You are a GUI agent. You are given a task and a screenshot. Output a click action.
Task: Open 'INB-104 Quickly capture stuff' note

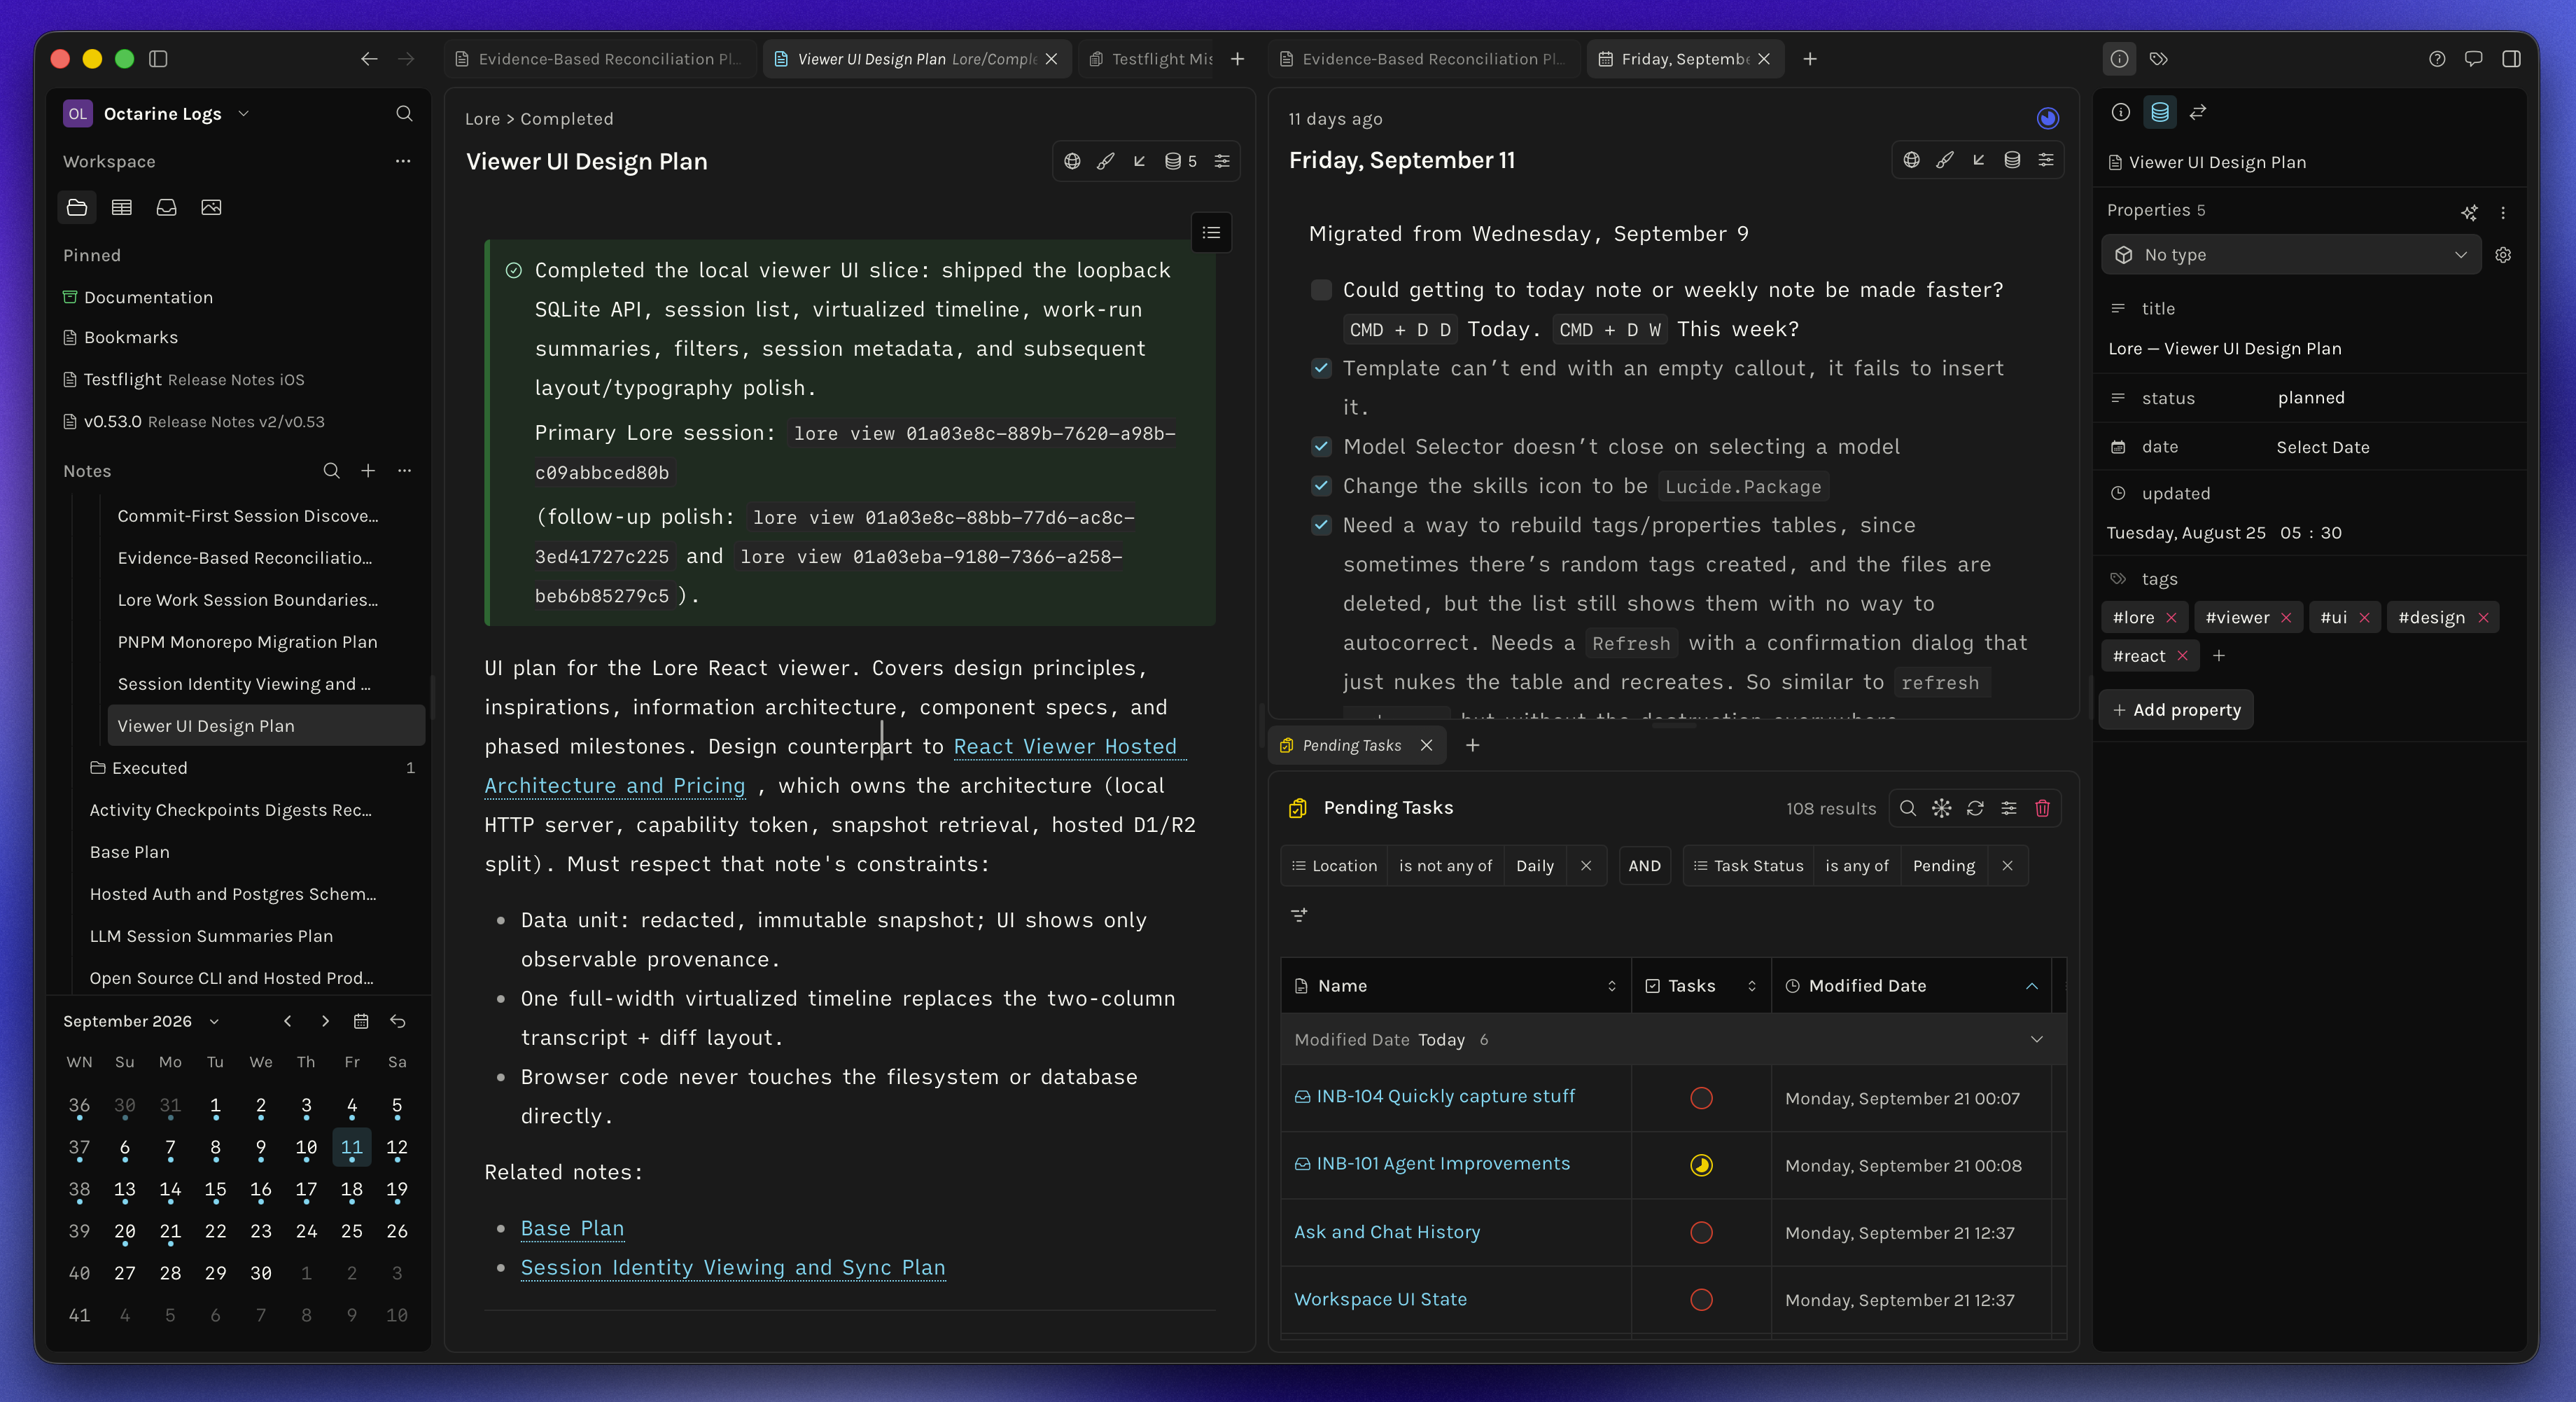coord(1444,1097)
